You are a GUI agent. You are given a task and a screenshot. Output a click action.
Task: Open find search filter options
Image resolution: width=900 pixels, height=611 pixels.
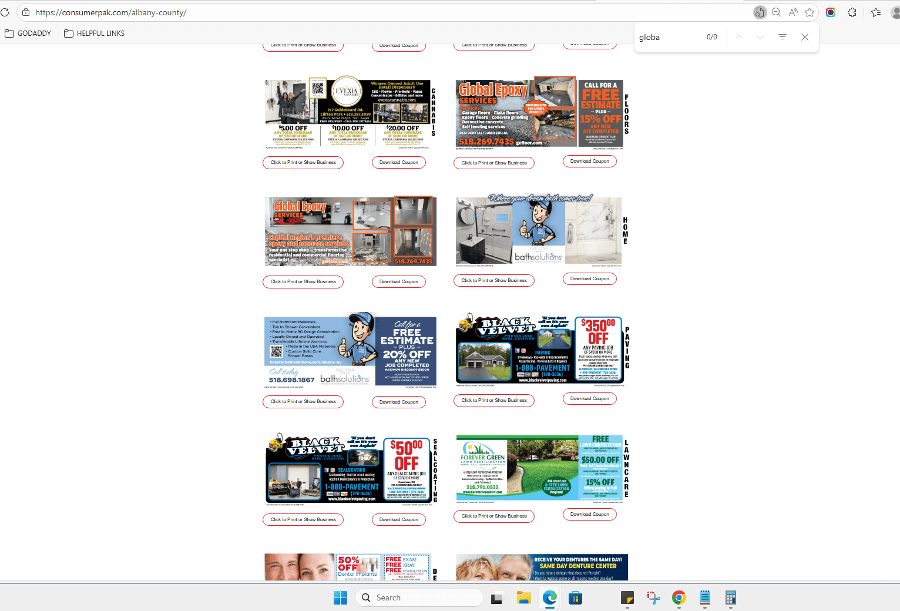(783, 37)
